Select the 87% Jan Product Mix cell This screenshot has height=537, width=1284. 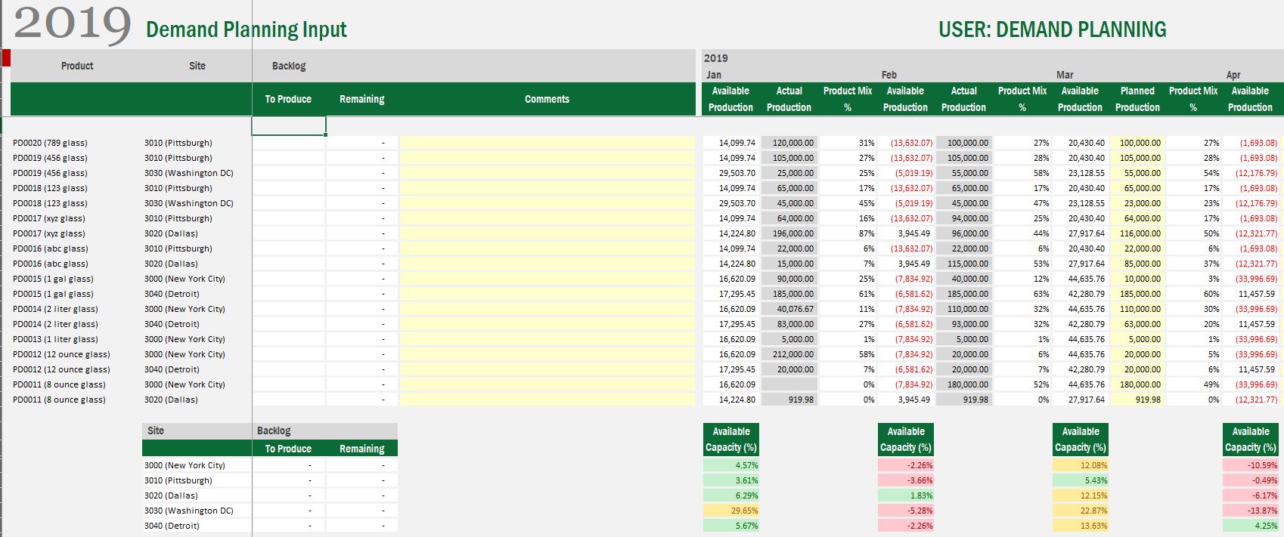(848, 233)
